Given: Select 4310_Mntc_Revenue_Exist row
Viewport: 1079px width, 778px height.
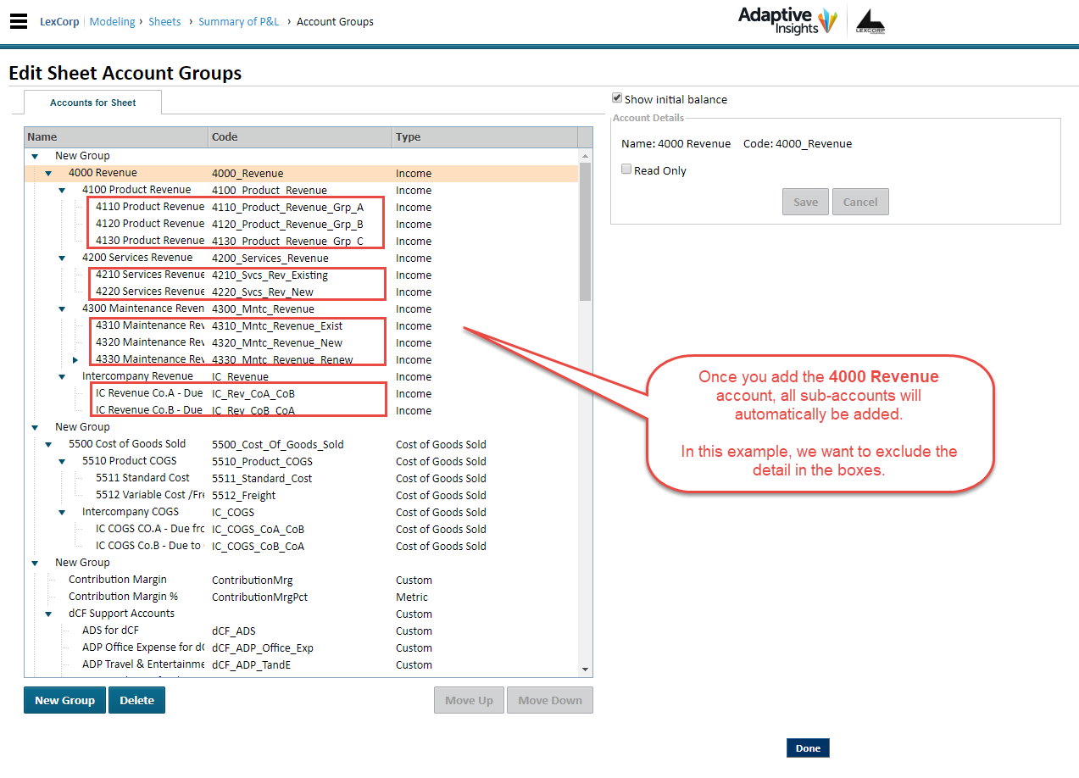Looking at the screenshot, I should click(x=301, y=325).
